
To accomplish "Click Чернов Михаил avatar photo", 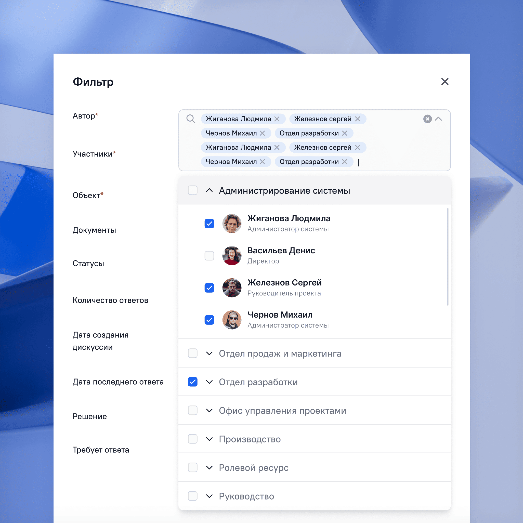I will click(x=232, y=320).
